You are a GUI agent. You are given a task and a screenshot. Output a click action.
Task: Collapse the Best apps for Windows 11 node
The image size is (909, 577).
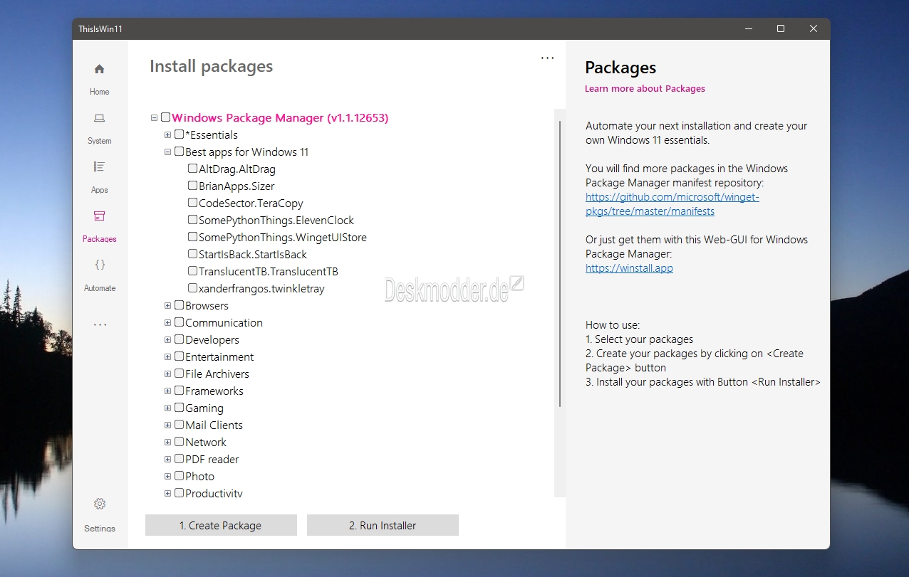tap(167, 152)
